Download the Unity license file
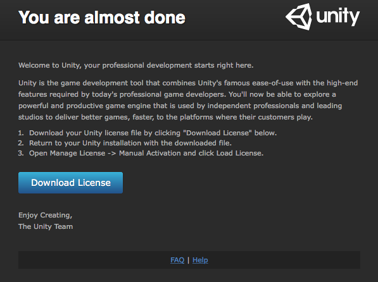Image resolution: width=378 pixels, height=282 pixels. (x=71, y=183)
